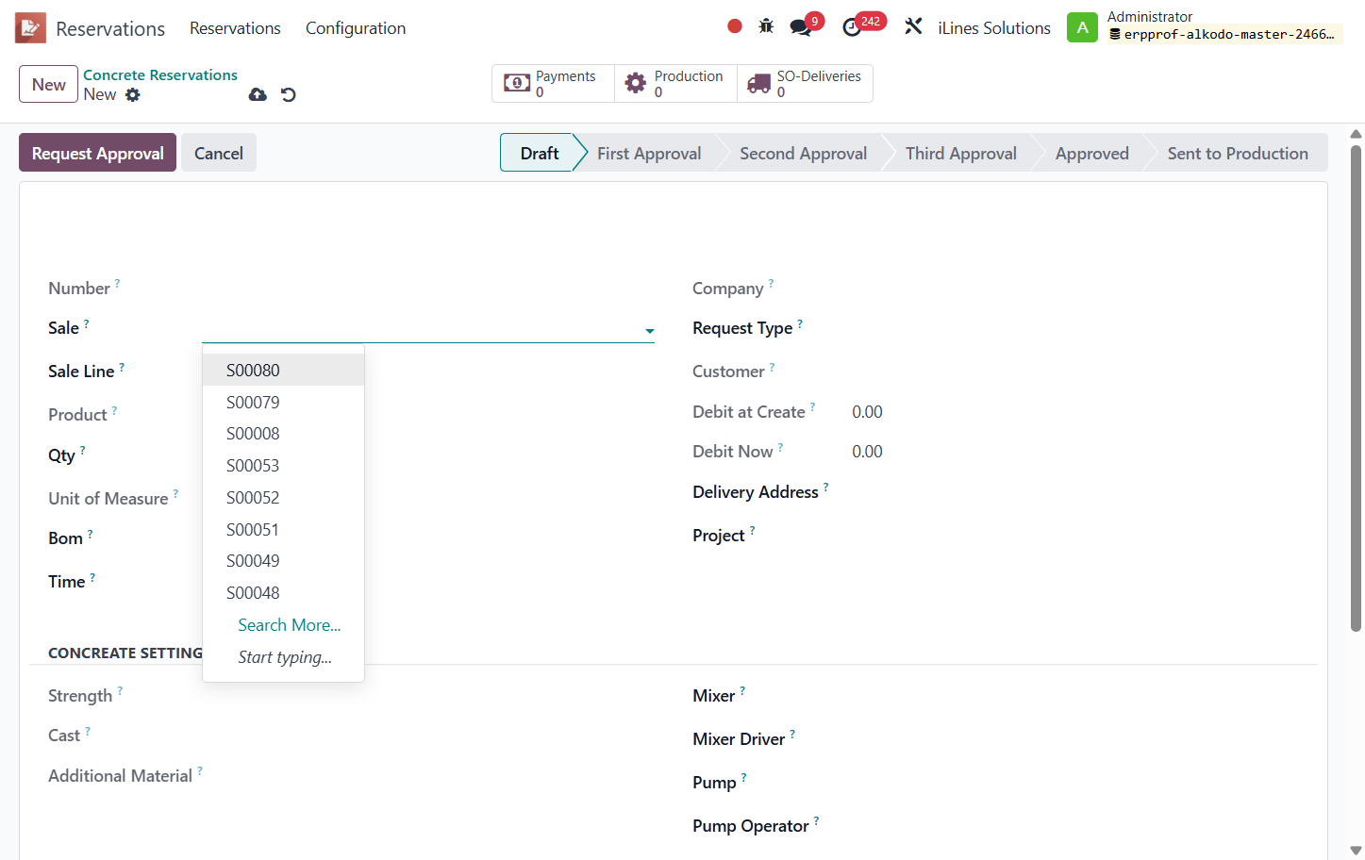Select S00079 from the dropdown

(x=283, y=402)
